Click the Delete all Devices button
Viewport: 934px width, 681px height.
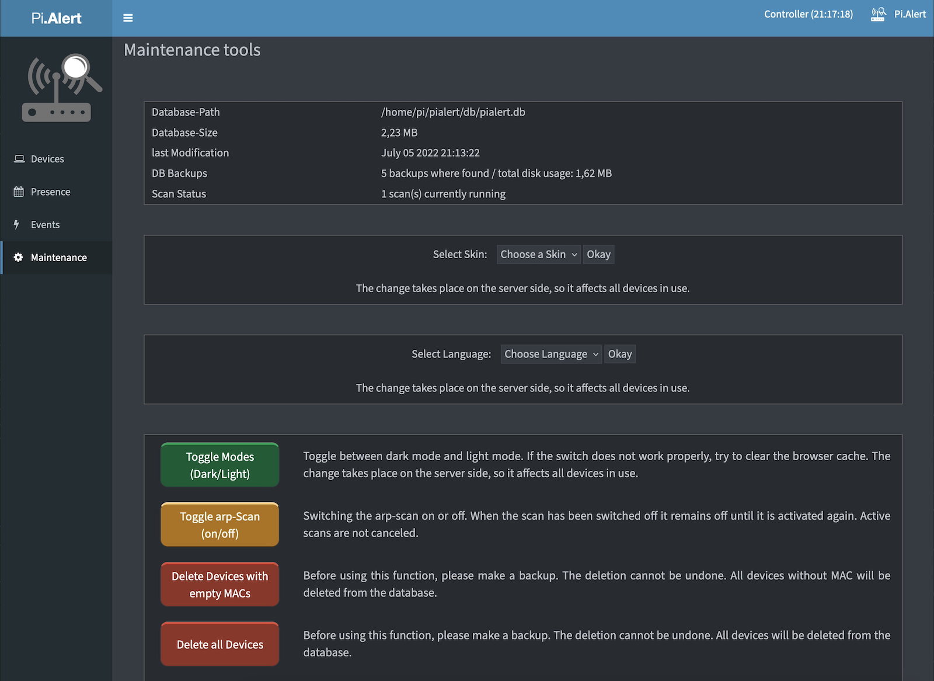point(219,644)
